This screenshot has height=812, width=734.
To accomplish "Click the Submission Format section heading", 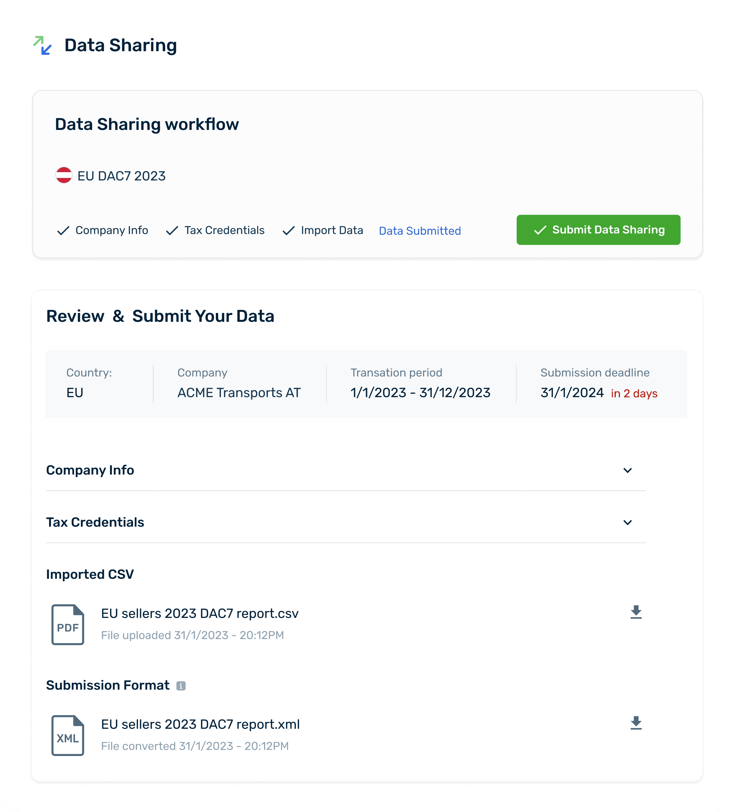I will 107,685.
